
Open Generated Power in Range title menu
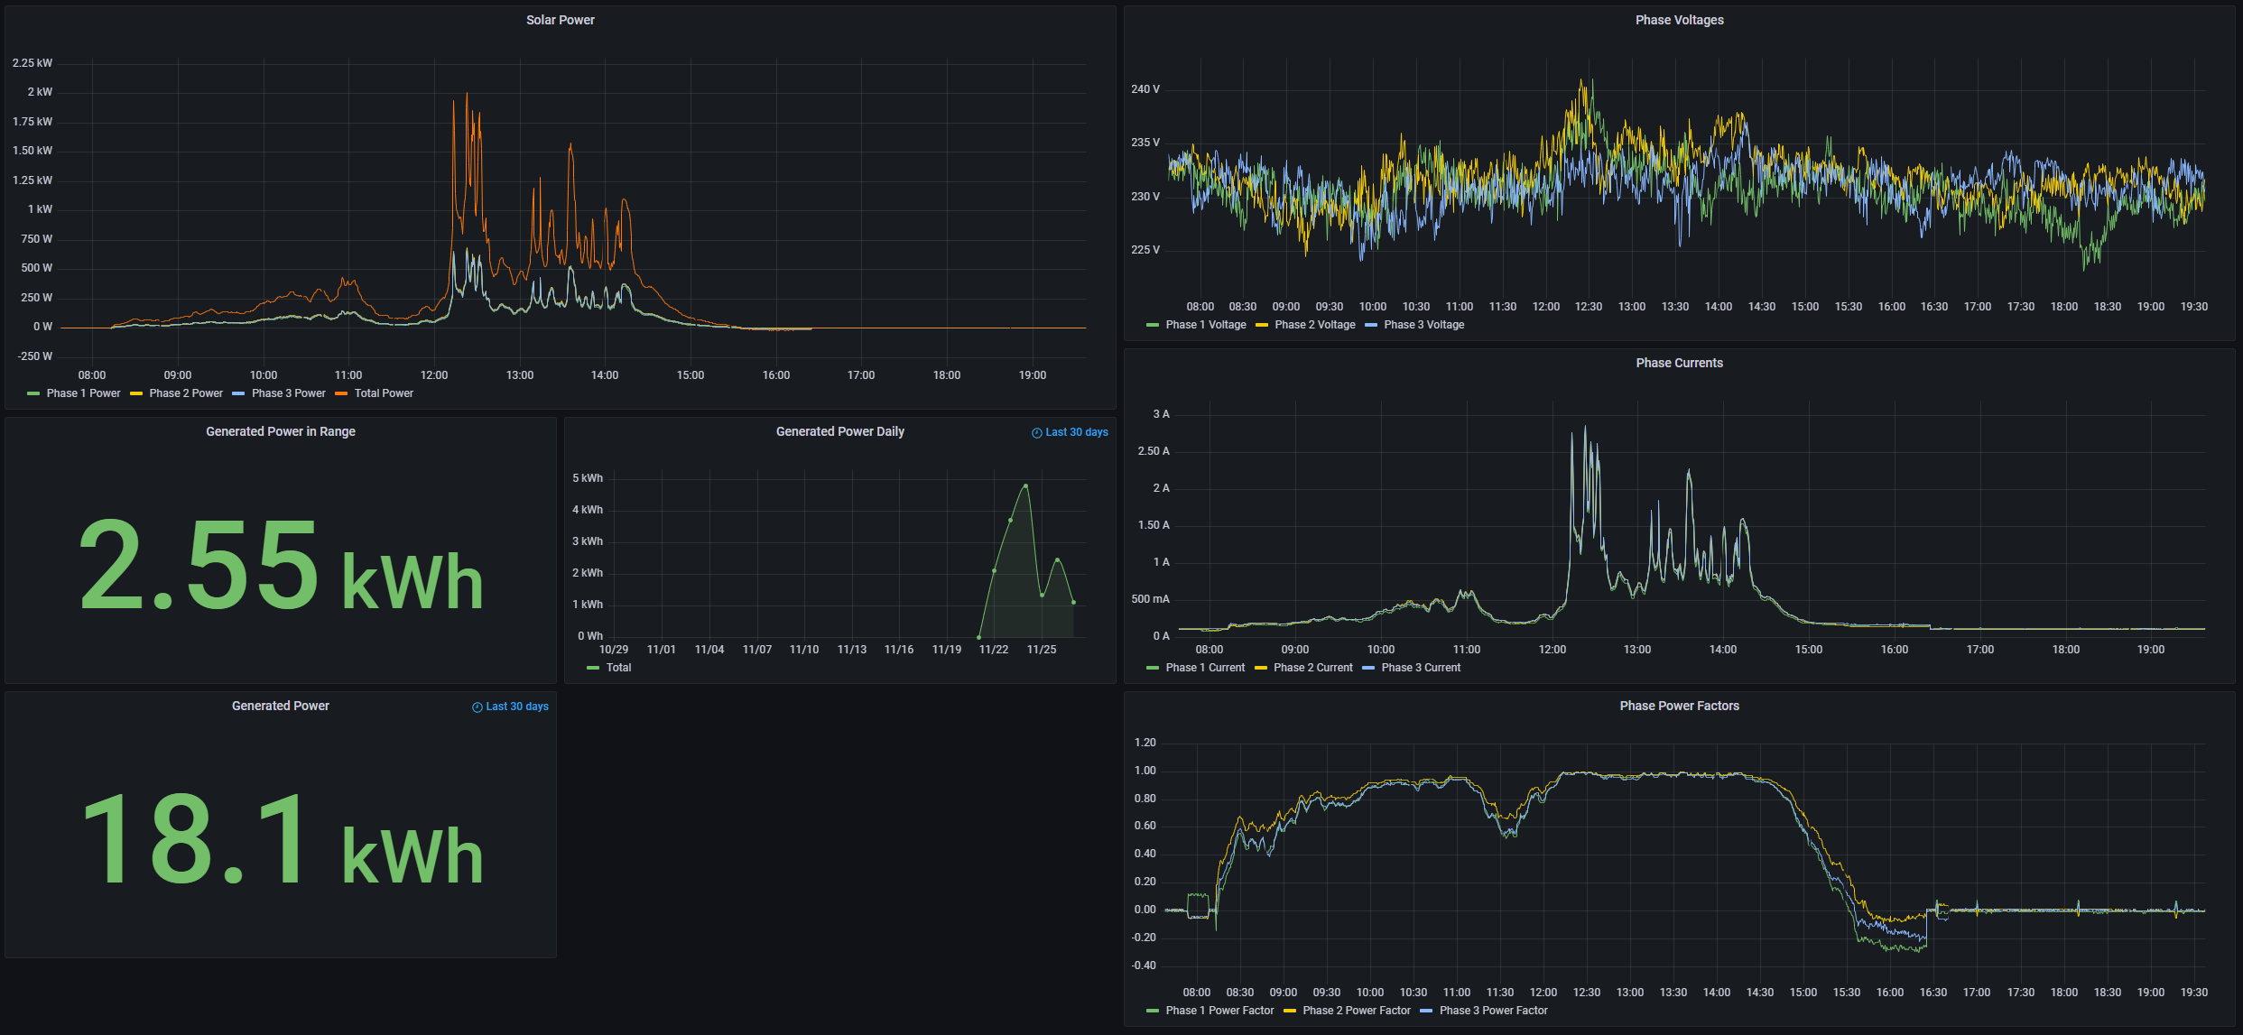(280, 431)
